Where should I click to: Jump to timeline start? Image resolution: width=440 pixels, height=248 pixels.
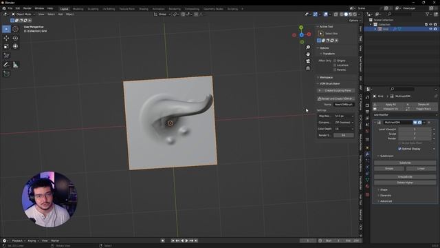coord(173,240)
